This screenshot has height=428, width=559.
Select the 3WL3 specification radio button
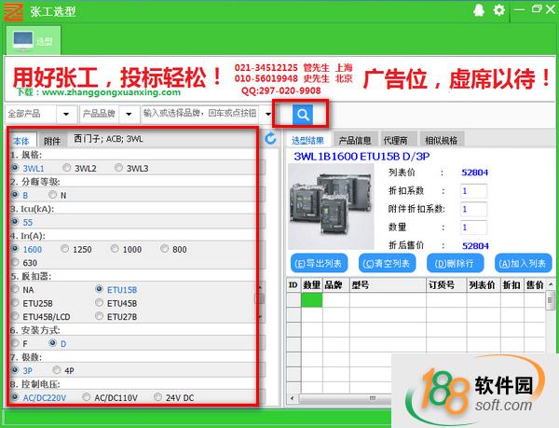118,167
